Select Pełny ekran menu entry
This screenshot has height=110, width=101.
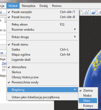(43, 25)
